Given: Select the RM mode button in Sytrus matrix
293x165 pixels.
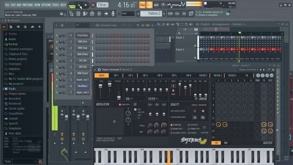Looking at the screenshot, I should click(x=226, y=143).
